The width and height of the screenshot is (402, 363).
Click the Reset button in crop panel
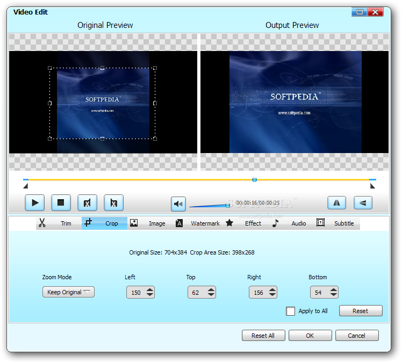361,311
